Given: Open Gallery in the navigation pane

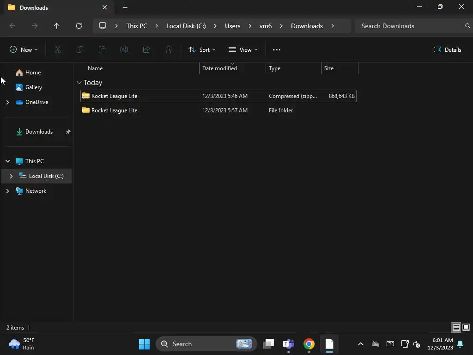Looking at the screenshot, I should coord(33,87).
